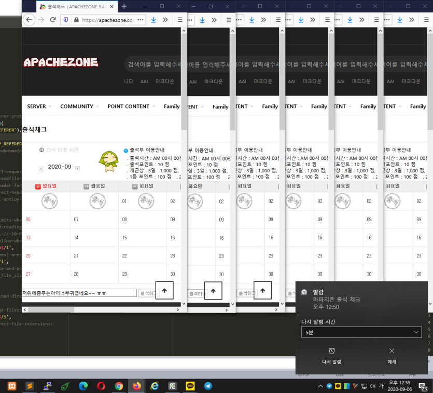Open the 마크다운 link in the front window
The height and width of the screenshot is (393, 433).
click(x=164, y=82)
